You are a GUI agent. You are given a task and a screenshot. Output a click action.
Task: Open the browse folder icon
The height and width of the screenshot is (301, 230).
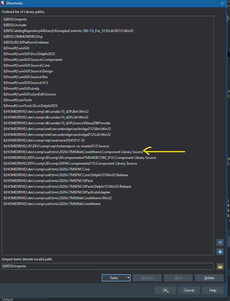(220, 266)
